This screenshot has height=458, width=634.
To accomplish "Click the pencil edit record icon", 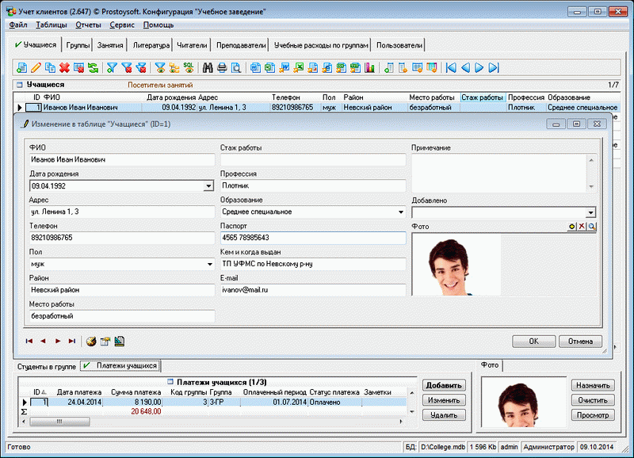I will point(35,68).
